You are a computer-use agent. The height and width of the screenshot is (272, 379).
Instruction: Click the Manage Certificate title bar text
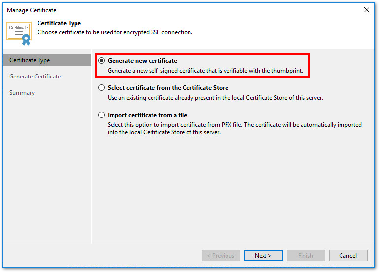click(32, 10)
